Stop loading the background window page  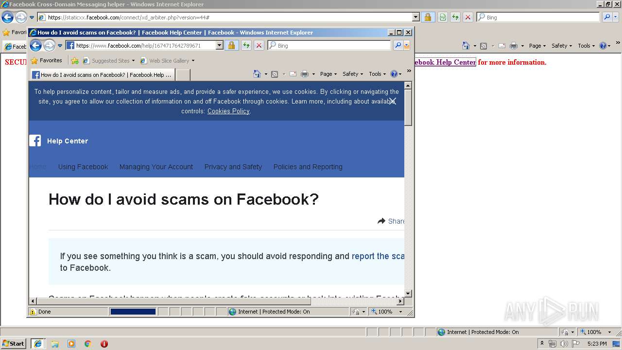468,17
